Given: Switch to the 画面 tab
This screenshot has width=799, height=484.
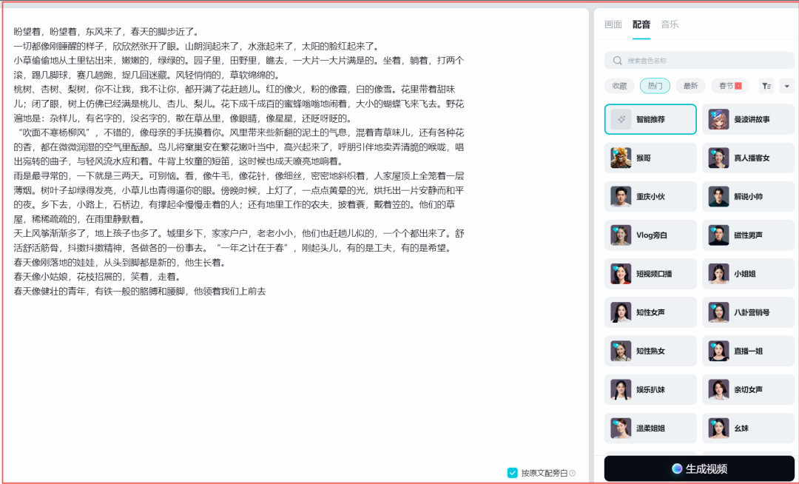Looking at the screenshot, I should 613,24.
